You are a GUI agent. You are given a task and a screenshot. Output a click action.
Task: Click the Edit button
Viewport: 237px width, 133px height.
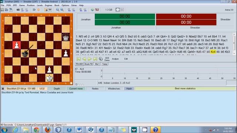point(126,59)
